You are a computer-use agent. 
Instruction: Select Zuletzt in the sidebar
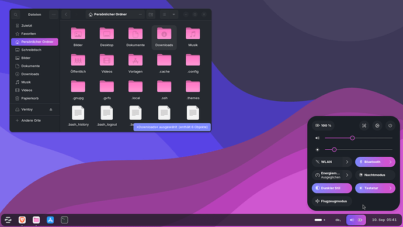coord(34,26)
